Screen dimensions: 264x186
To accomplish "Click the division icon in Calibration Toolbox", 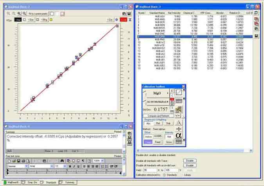I will click(x=178, y=129).
